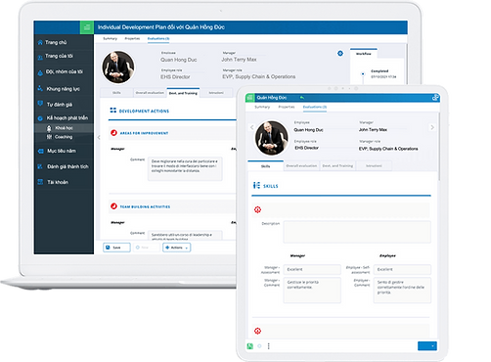
Task: Click Completed workflow step marker
Action: coord(363,73)
